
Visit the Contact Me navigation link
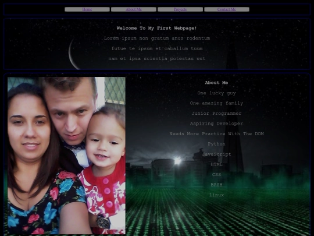pyautogui.click(x=227, y=9)
